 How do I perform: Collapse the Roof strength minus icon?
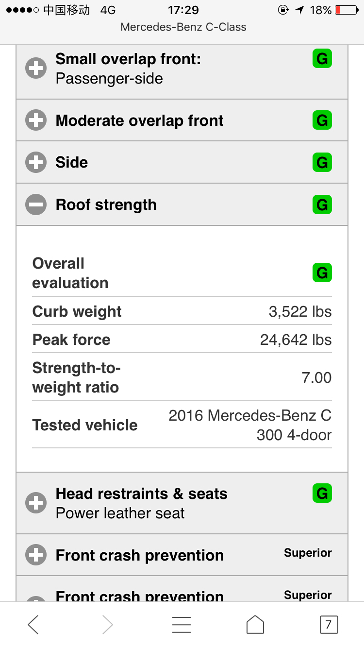[36, 205]
